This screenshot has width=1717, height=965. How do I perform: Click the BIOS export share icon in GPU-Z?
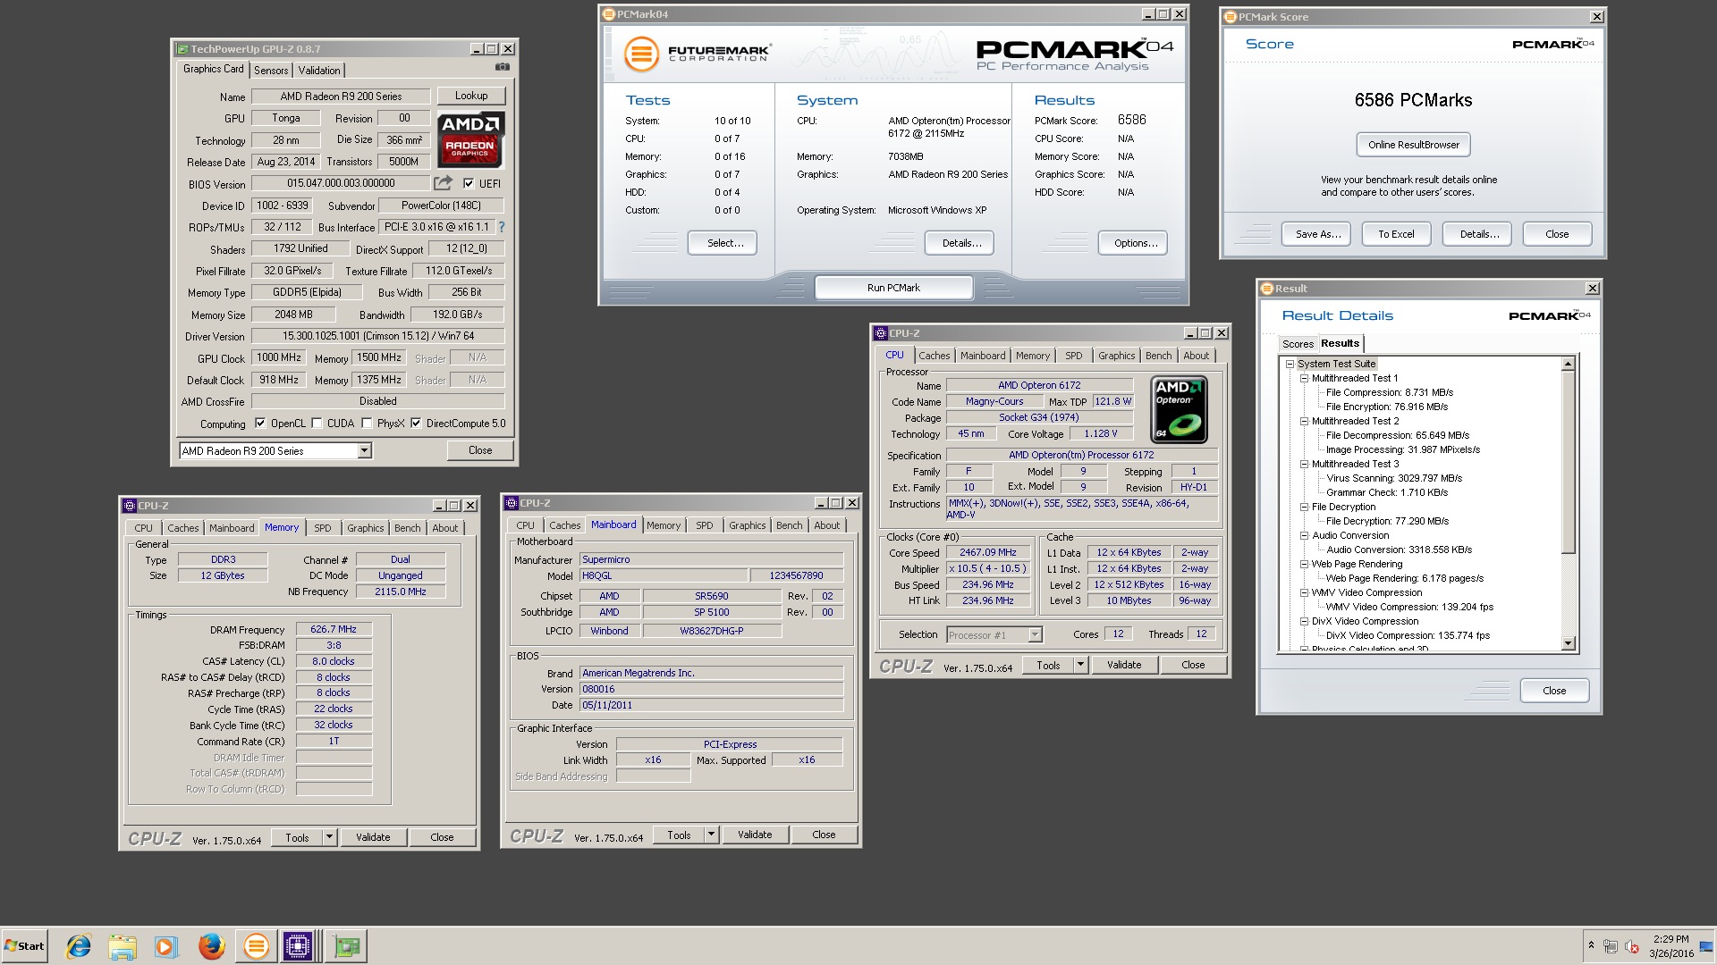pos(443,183)
